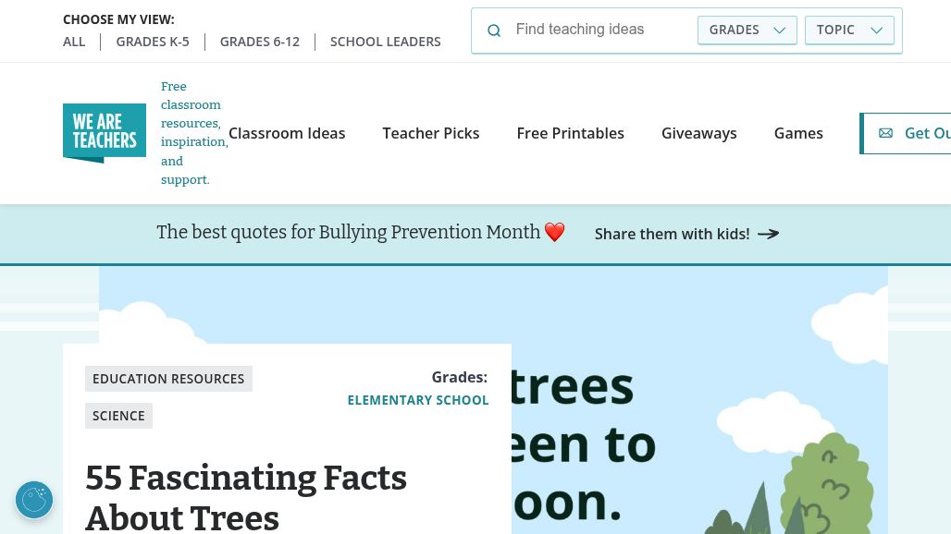951x534 pixels.
Task: Click the red heart emoji in banner
Action: point(554,233)
